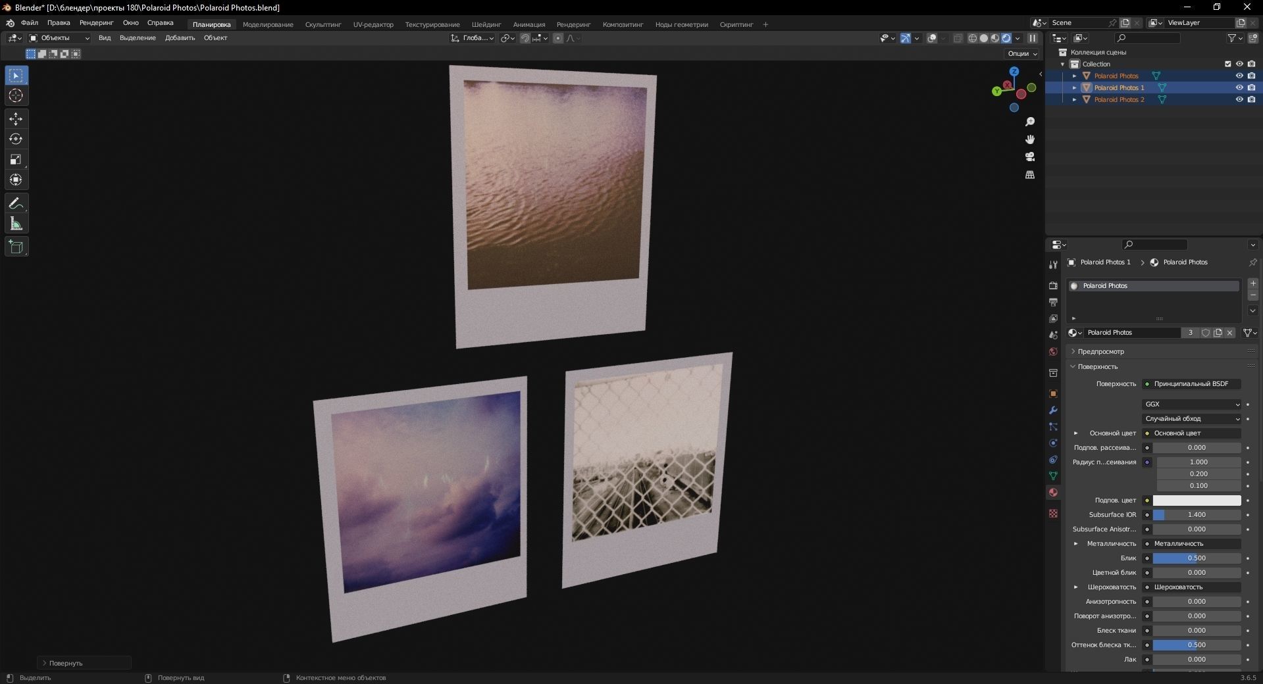This screenshot has width=1263, height=684.
Task: Select the Cursor tool in left toolbar
Action: (16, 96)
